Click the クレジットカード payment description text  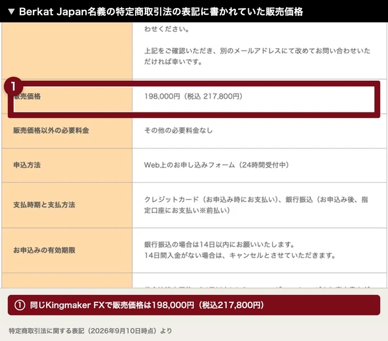click(256, 205)
